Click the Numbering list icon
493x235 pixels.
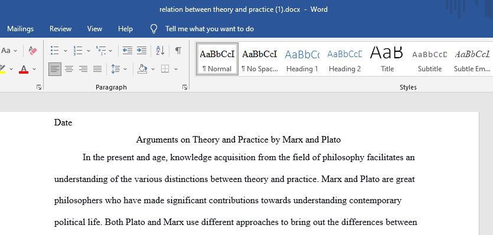point(78,51)
